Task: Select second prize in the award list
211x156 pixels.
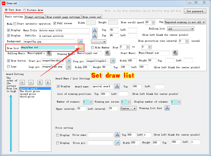Action: tap(28, 94)
